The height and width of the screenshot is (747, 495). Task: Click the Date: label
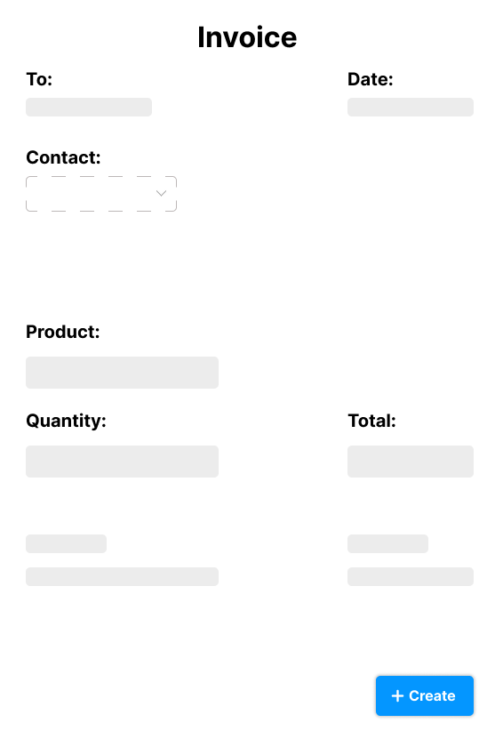tap(371, 79)
